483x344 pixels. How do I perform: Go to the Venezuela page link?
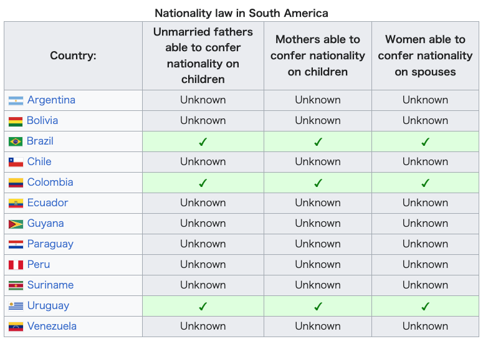(52, 326)
